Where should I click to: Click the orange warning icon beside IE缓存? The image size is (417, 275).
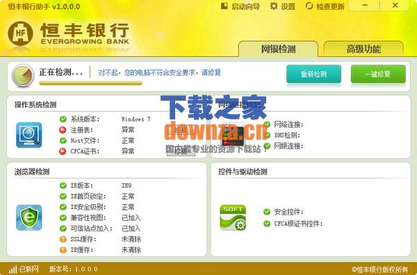[63, 250]
